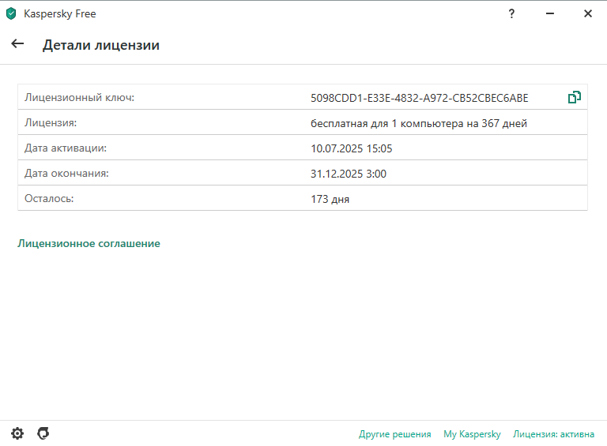The image size is (607, 446).
Task: Minimize the Kaspersky Free window
Action: click(550, 13)
